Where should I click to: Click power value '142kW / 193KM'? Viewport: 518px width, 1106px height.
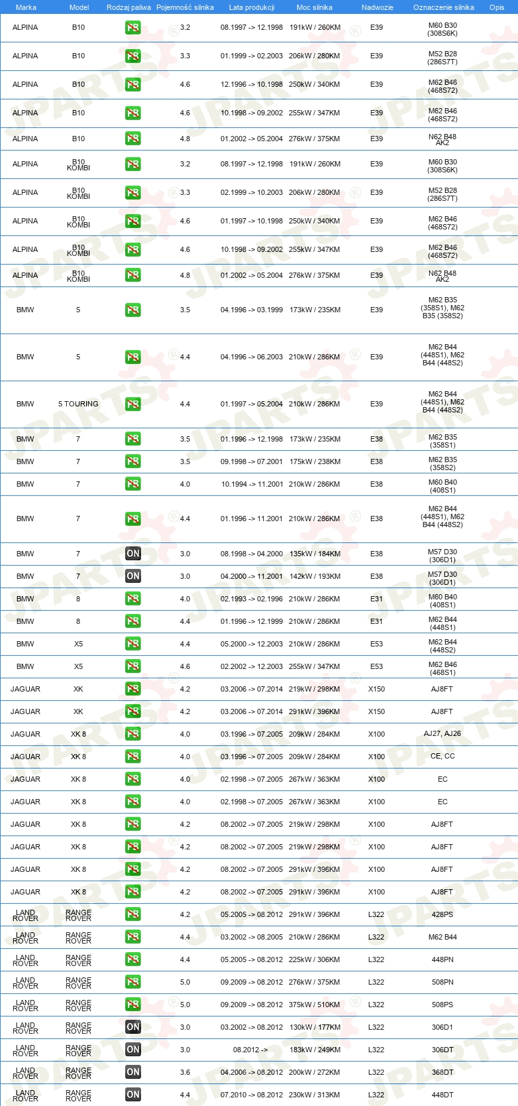[x=315, y=576]
